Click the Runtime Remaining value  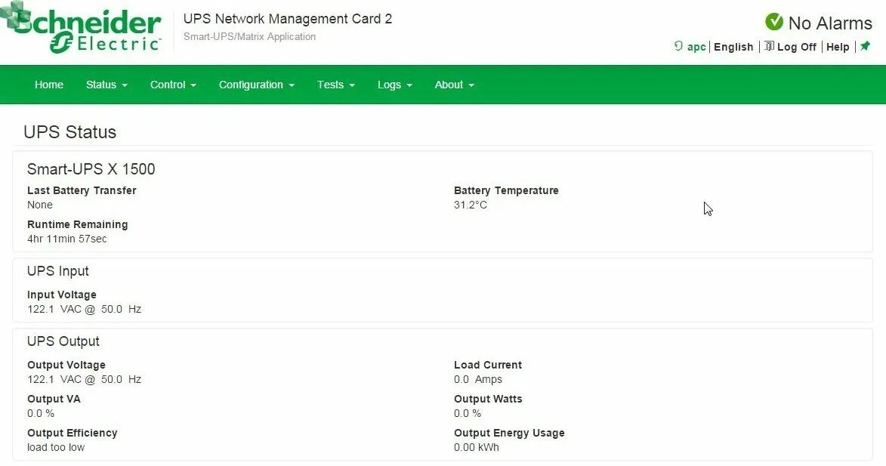[x=67, y=239]
